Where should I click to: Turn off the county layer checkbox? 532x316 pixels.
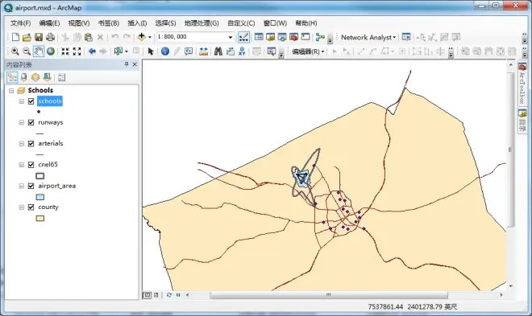coord(31,207)
